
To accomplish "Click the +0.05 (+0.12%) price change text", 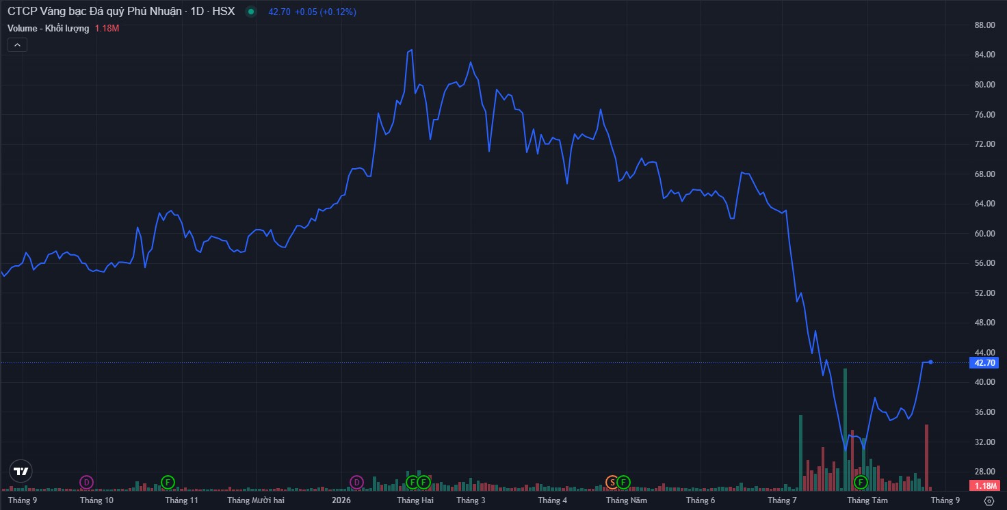I will (326, 12).
